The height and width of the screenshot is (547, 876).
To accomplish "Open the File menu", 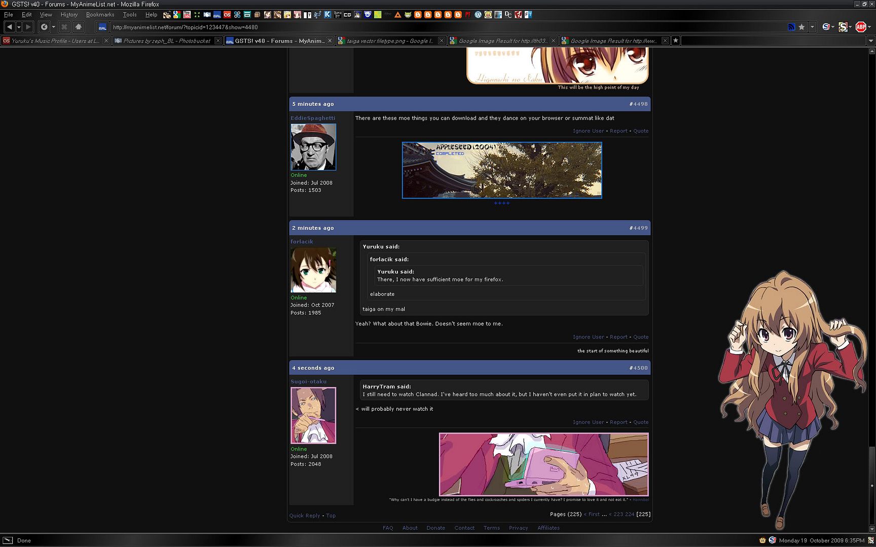I will tap(9, 15).
